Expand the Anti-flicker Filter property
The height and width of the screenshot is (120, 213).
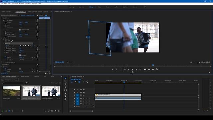click(3, 36)
